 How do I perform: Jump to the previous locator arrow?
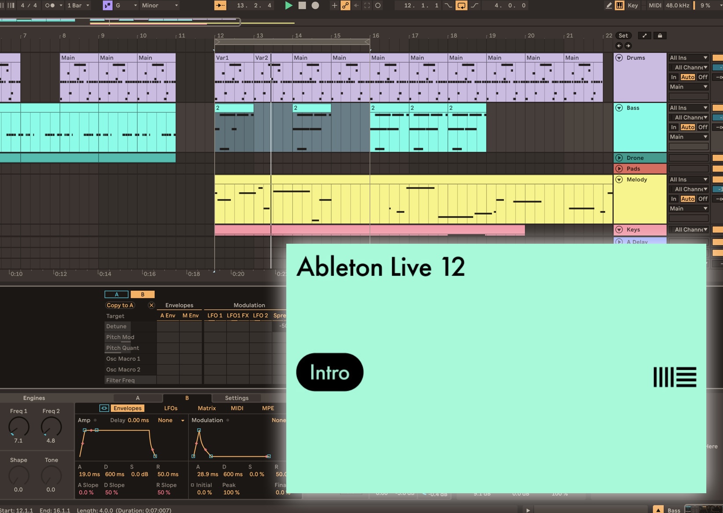pos(619,46)
